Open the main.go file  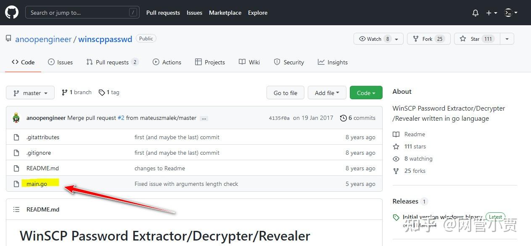pyautogui.click(x=37, y=184)
